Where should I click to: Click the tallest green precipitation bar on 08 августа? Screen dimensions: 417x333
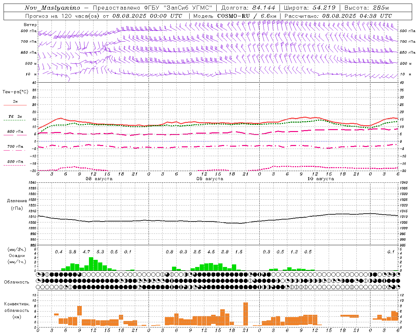(x=91, y=264)
